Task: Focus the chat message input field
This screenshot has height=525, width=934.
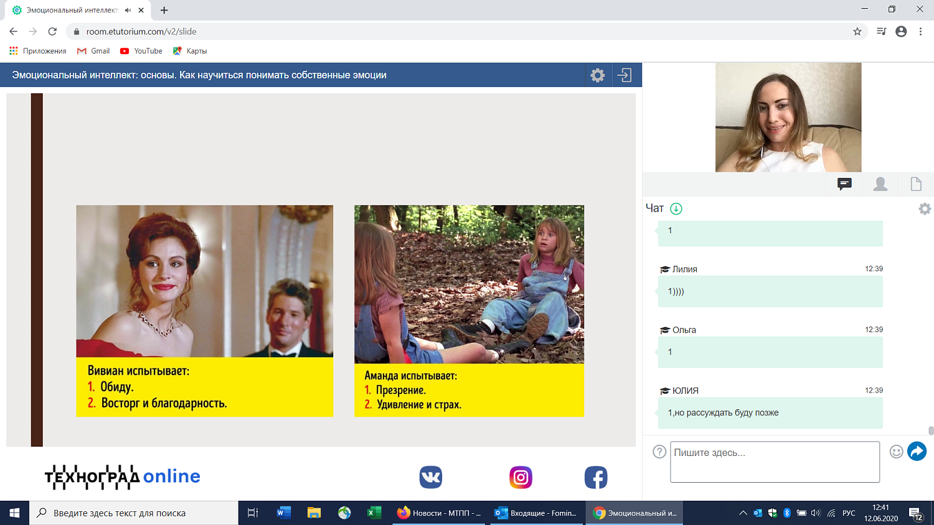Action: click(775, 462)
